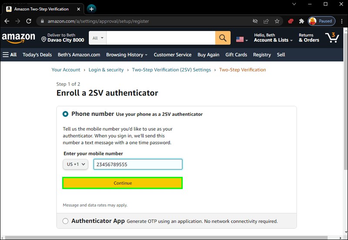348x240 pixels.
Task: Open the hamburger All menu
Action: (10, 55)
